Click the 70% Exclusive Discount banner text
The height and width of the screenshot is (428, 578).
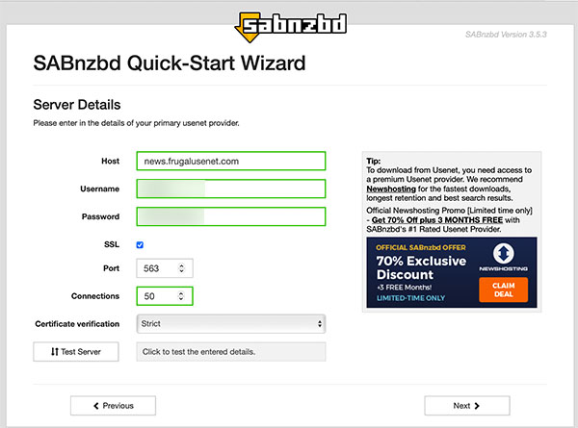421,268
